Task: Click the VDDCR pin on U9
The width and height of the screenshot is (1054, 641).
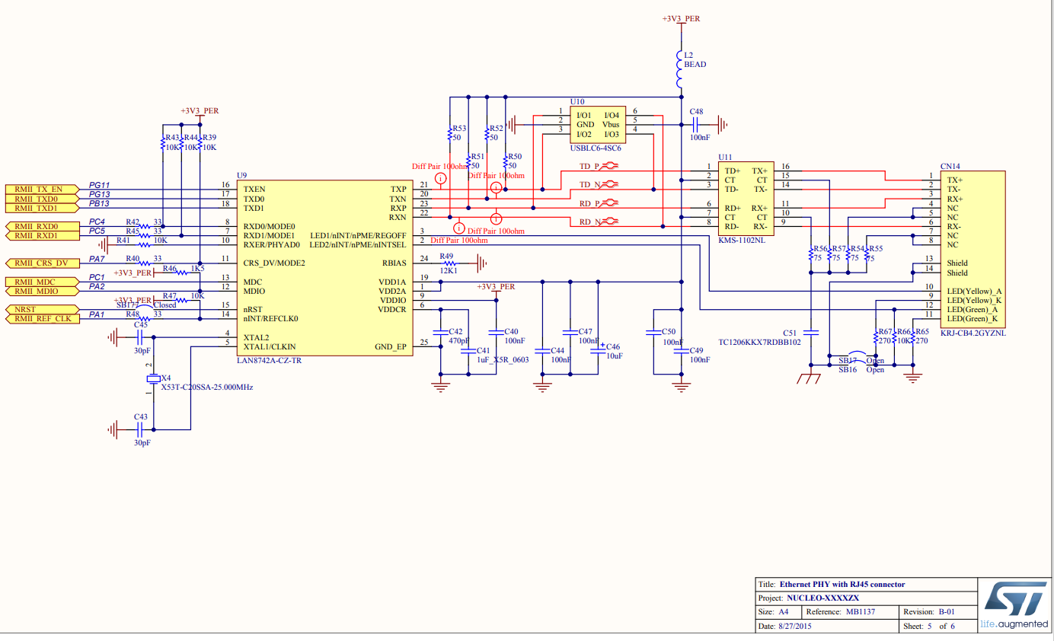Action: [392, 309]
